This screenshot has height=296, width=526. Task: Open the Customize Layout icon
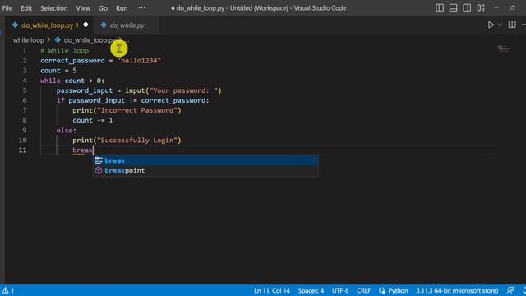coord(481,7)
